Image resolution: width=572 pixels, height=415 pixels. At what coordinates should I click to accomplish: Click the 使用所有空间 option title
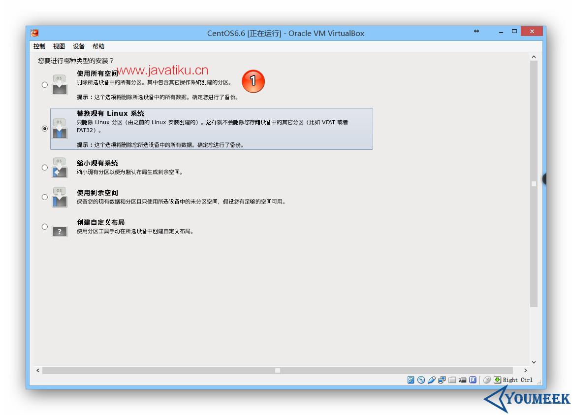tap(97, 73)
